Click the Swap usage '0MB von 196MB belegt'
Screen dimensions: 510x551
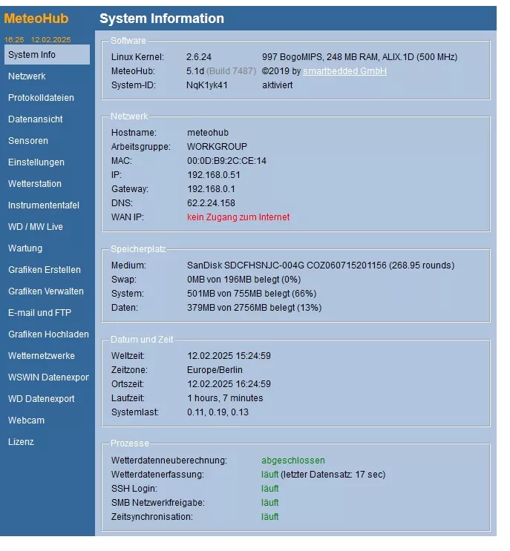[x=243, y=280]
